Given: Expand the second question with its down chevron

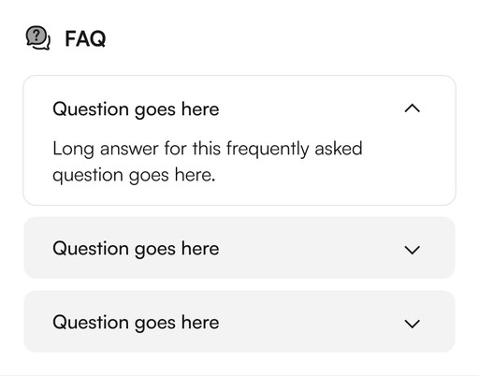Looking at the screenshot, I should coord(412,250).
